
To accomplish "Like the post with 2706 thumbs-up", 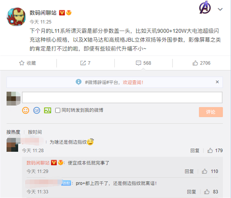I will pos(195,63).
